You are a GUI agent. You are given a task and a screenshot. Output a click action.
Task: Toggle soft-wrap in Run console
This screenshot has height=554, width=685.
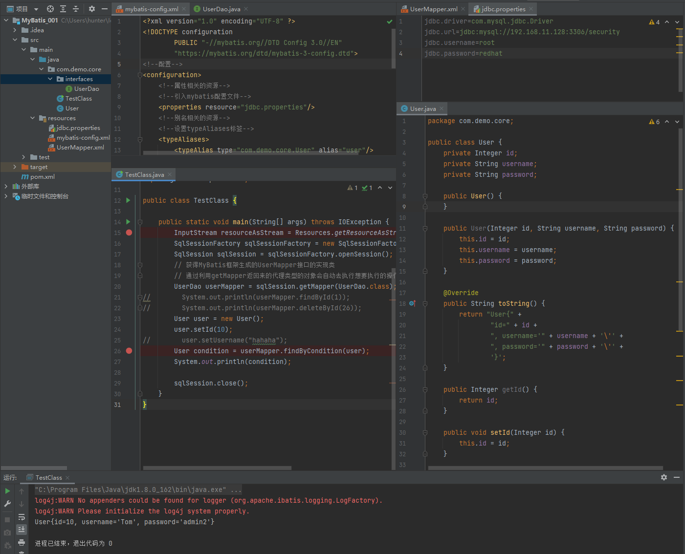click(x=22, y=517)
